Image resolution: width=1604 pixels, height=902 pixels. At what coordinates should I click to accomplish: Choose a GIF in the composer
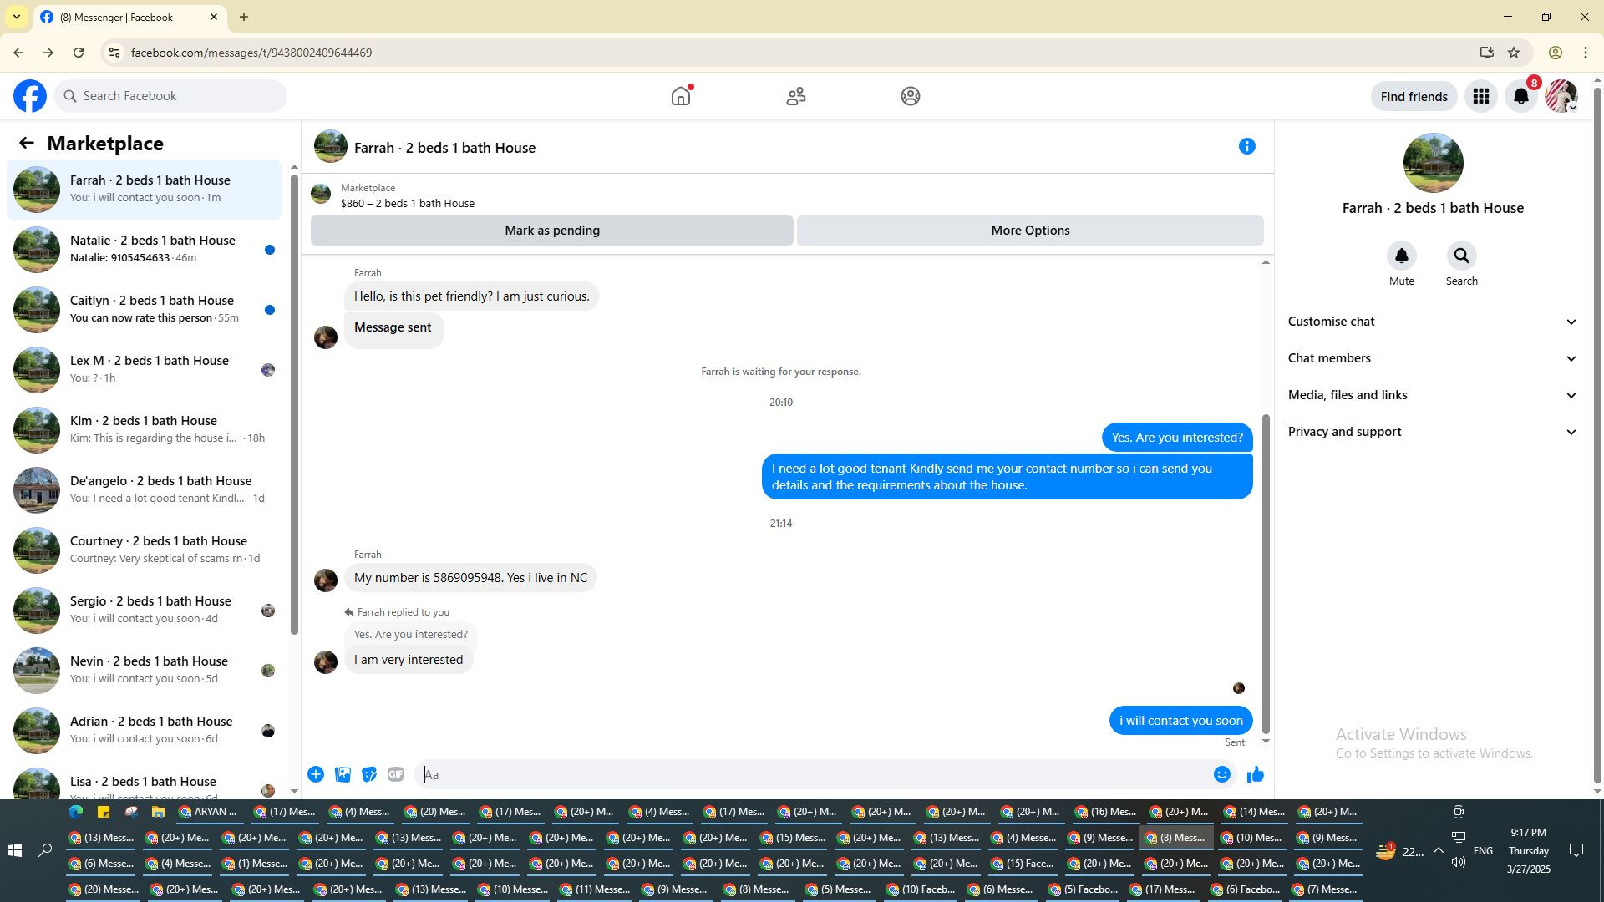point(396,774)
